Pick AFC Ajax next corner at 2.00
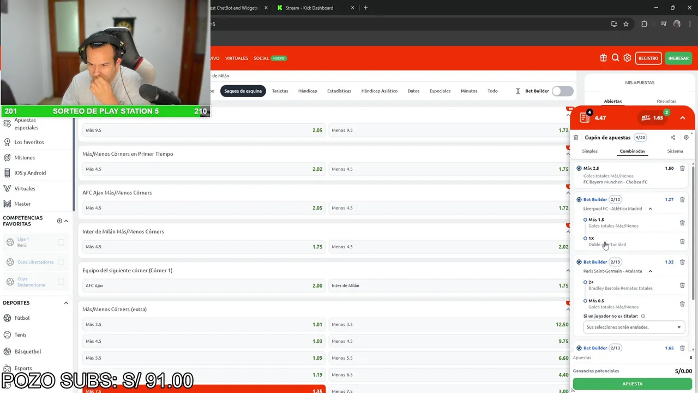Viewport: 698px width, 393px height. pyautogui.click(x=203, y=285)
